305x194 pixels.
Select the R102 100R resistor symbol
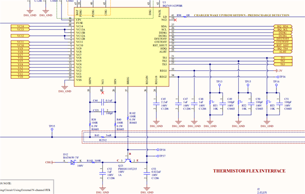point(128,118)
